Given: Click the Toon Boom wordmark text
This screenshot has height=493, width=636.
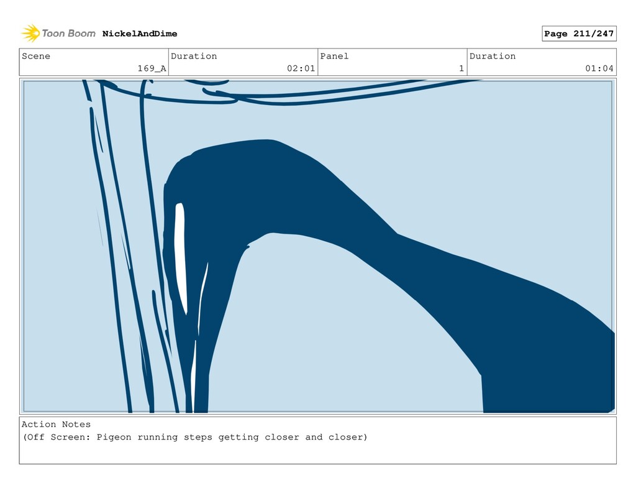Looking at the screenshot, I should (x=68, y=34).
